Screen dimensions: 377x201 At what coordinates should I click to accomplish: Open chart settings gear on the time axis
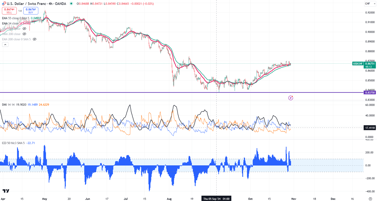pyautogui.click(x=370, y=198)
